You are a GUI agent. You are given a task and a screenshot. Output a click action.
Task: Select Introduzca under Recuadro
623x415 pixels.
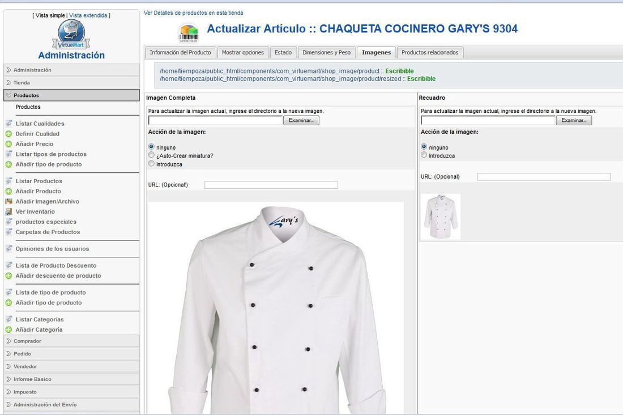point(424,155)
